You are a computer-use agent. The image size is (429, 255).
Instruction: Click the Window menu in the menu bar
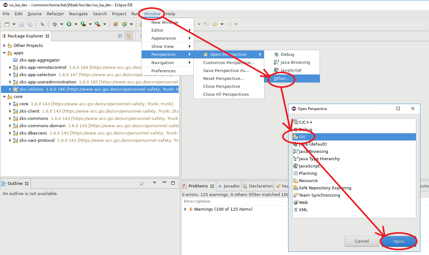tap(152, 14)
